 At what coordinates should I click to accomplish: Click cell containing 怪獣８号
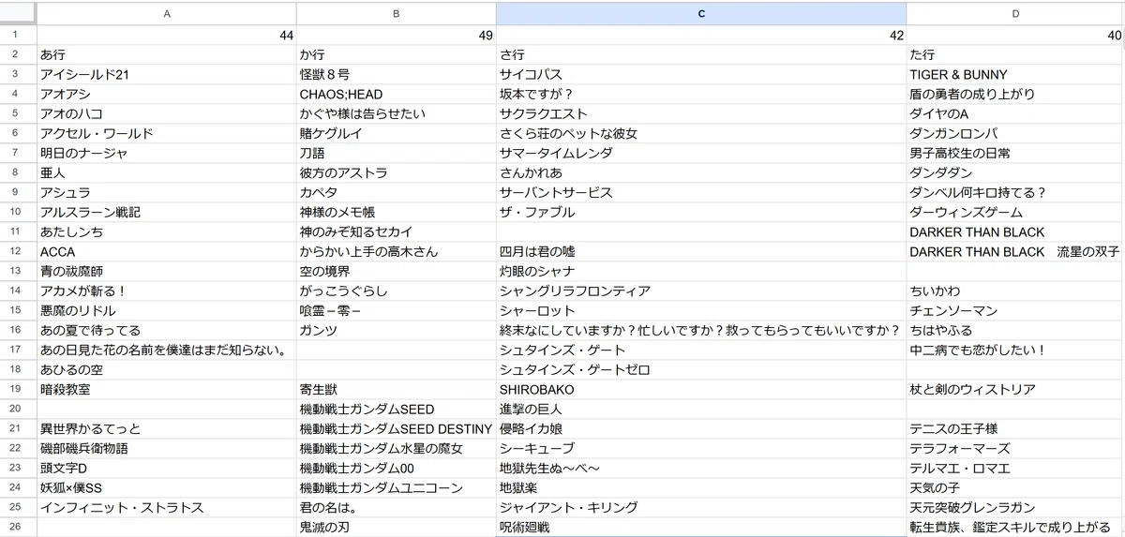pyautogui.click(x=397, y=75)
